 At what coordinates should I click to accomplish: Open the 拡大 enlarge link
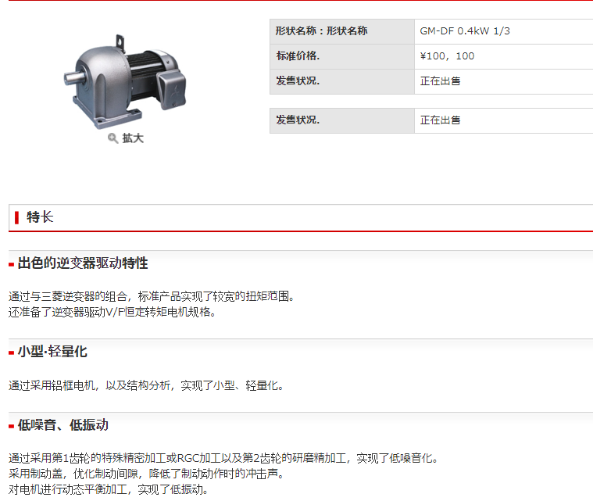pyautogui.click(x=133, y=138)
